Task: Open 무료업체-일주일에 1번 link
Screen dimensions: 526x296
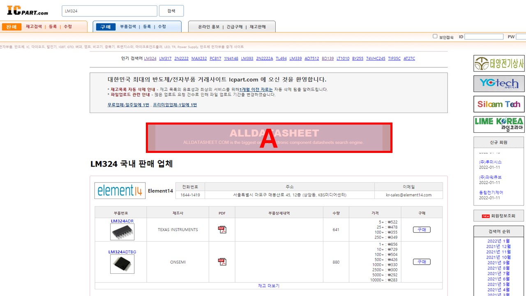Action: coord(128,105)
